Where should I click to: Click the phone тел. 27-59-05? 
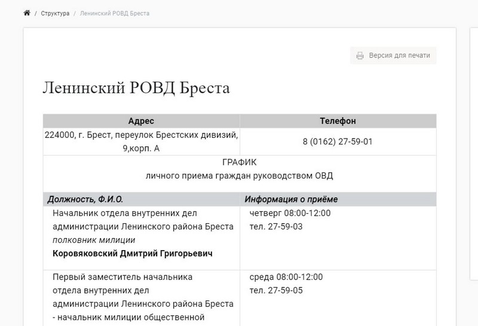276,291
